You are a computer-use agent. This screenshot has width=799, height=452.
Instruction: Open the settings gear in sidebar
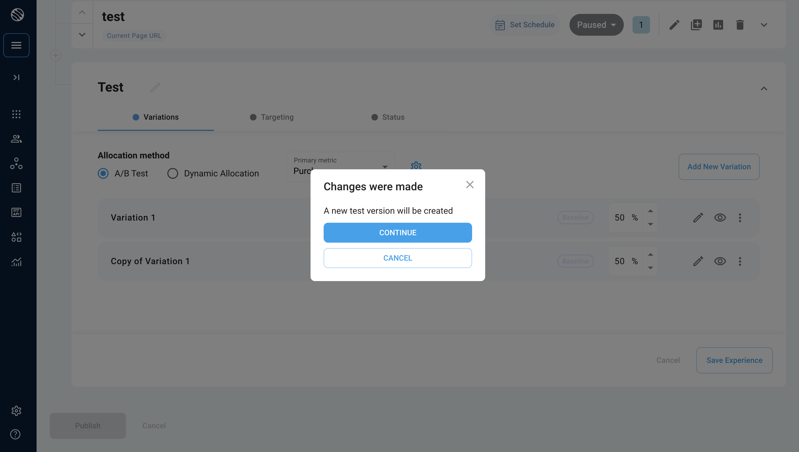click(16, 411)
